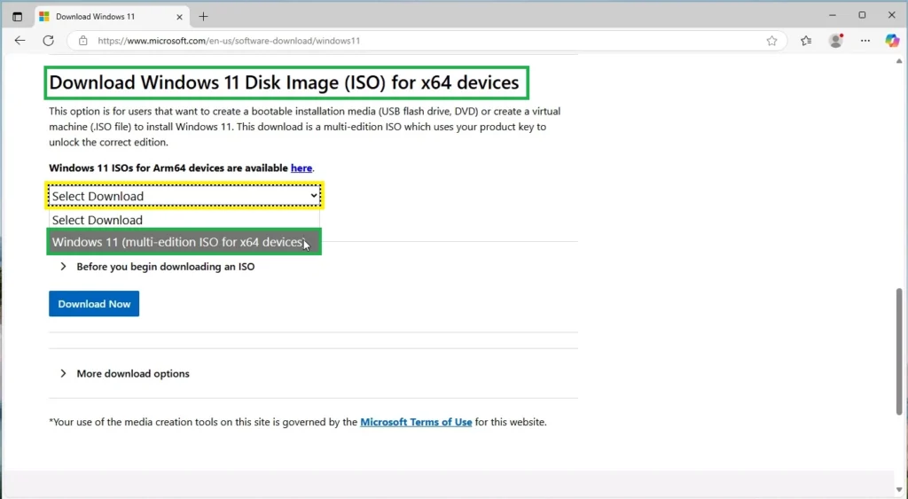View site information lock icon
908x499 pixels.
(x=83, y=41)
